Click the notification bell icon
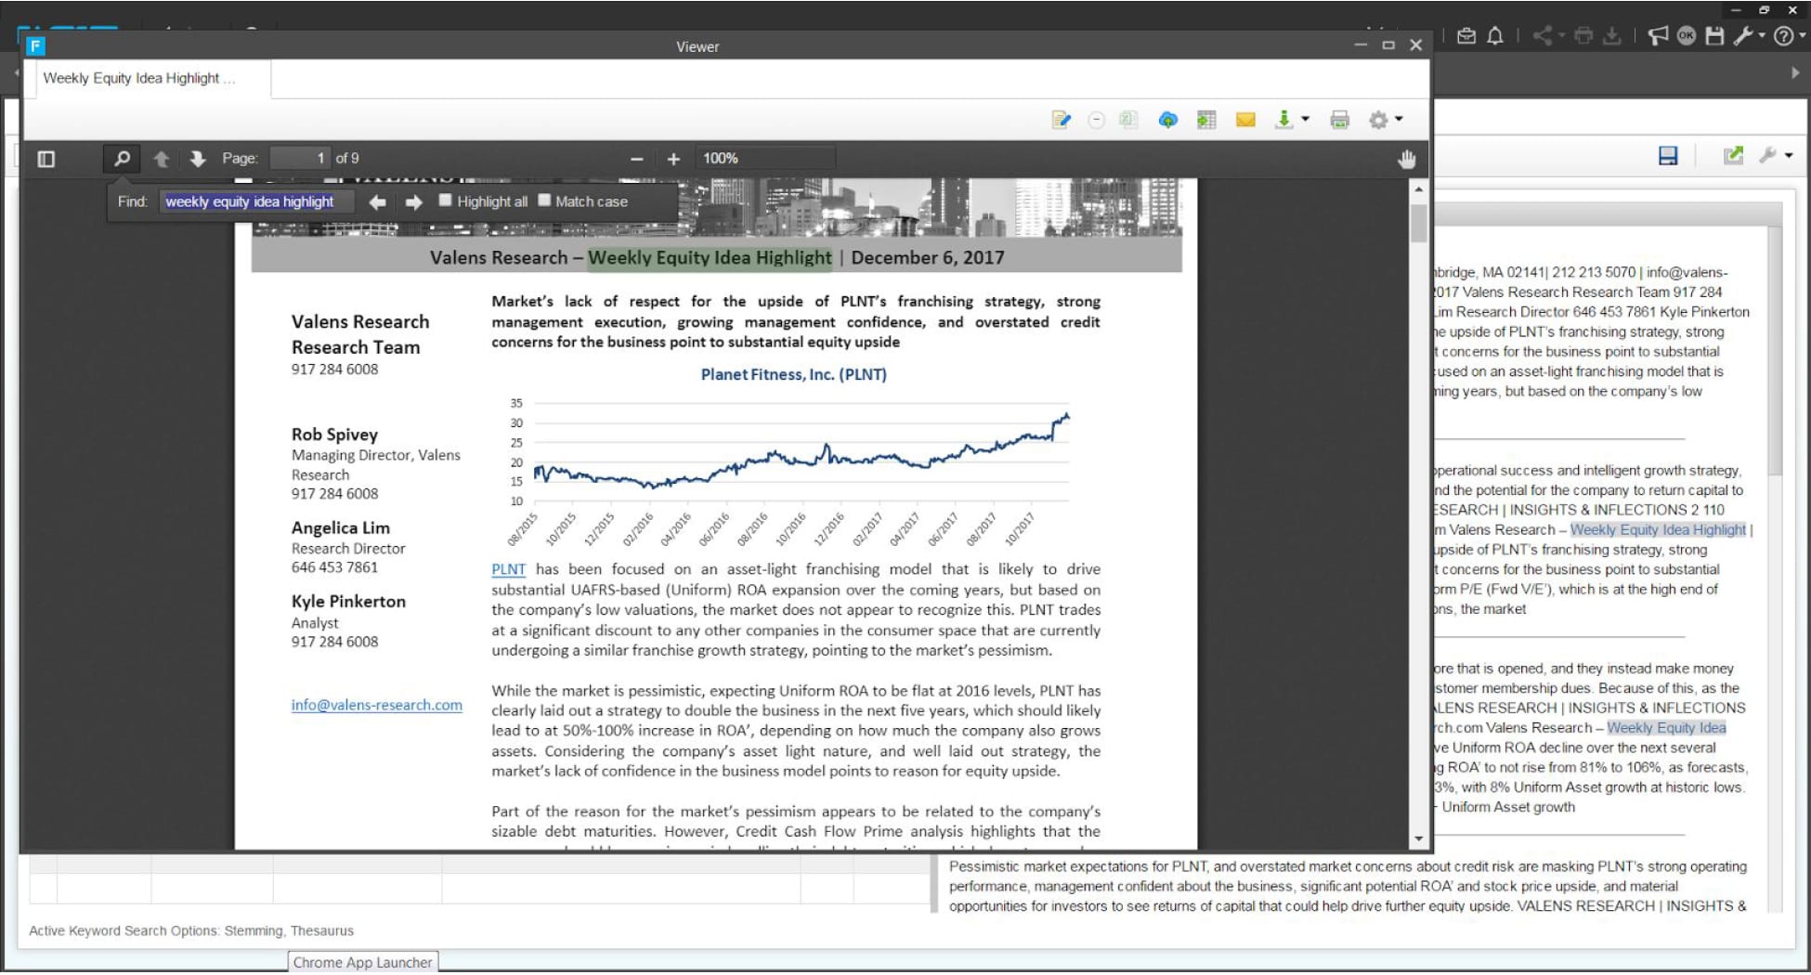 pyautogui.click(x=1495, y=36)
